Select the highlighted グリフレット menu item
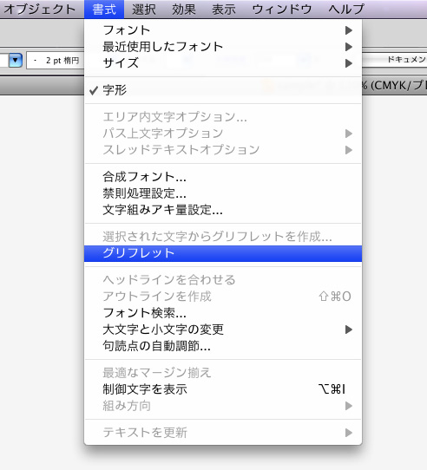This screenshot has width=427, height=470. 223,253
